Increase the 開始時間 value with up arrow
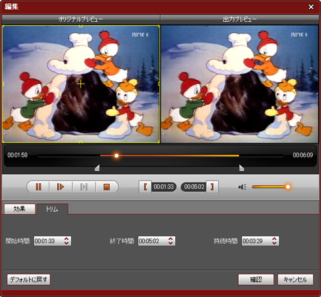 (67, 239)
